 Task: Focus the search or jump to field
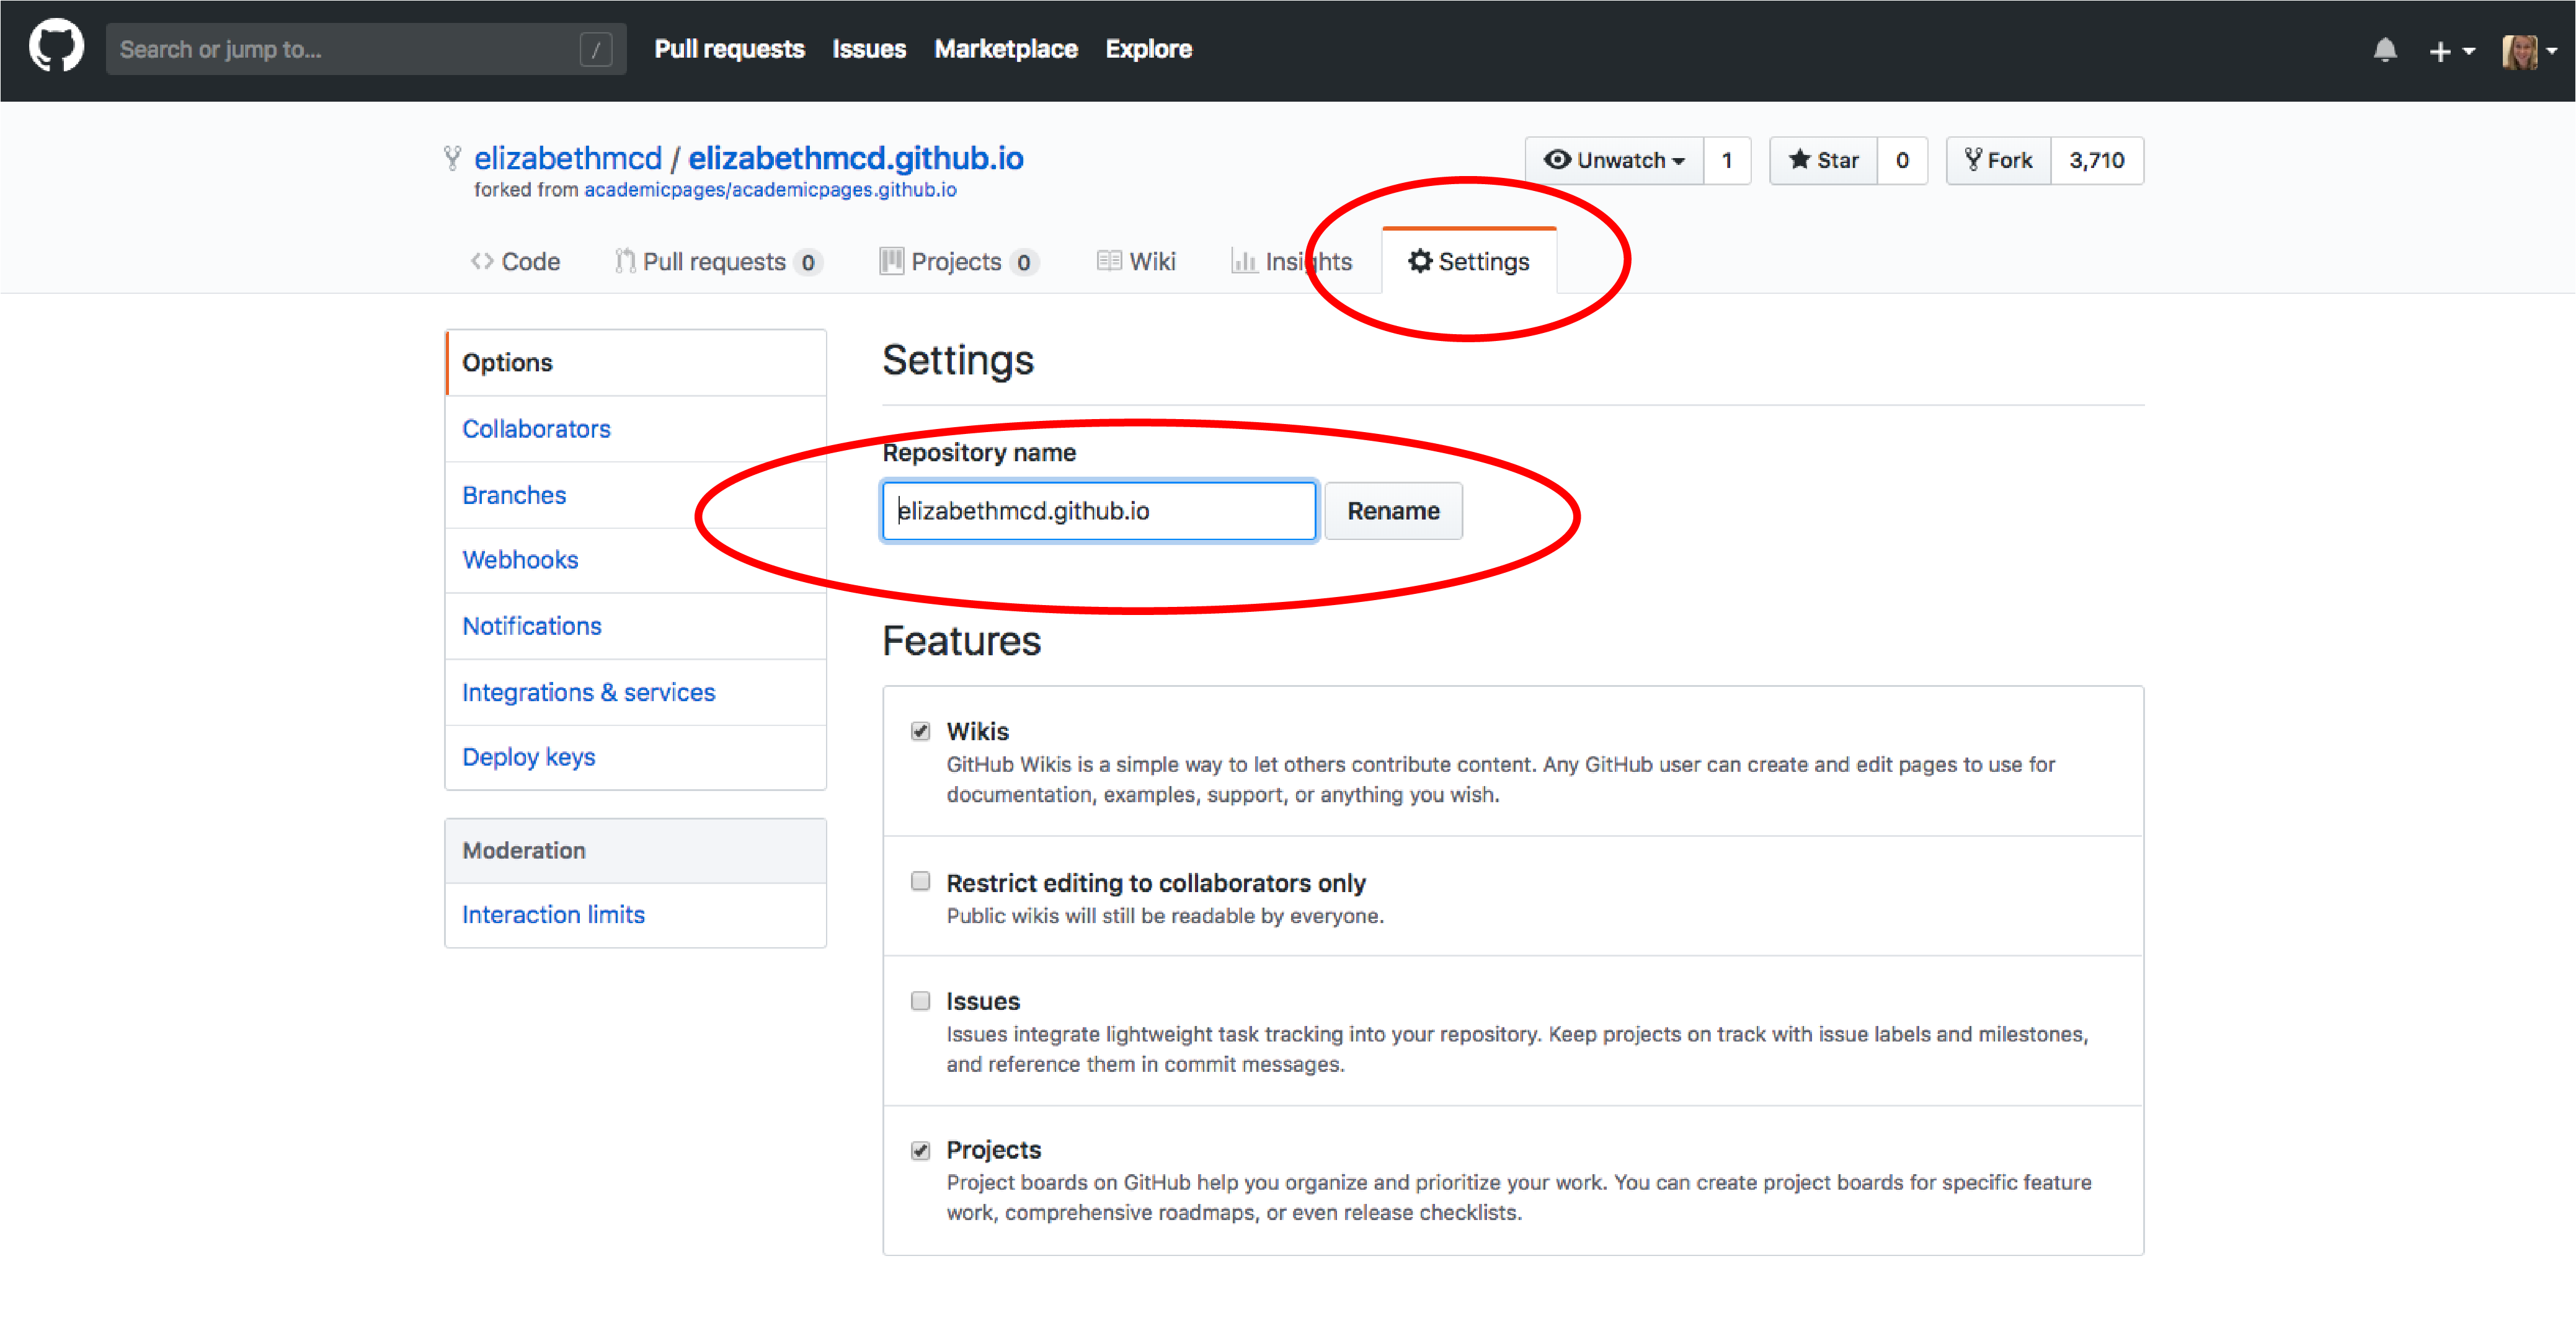(x=365, y=49)
